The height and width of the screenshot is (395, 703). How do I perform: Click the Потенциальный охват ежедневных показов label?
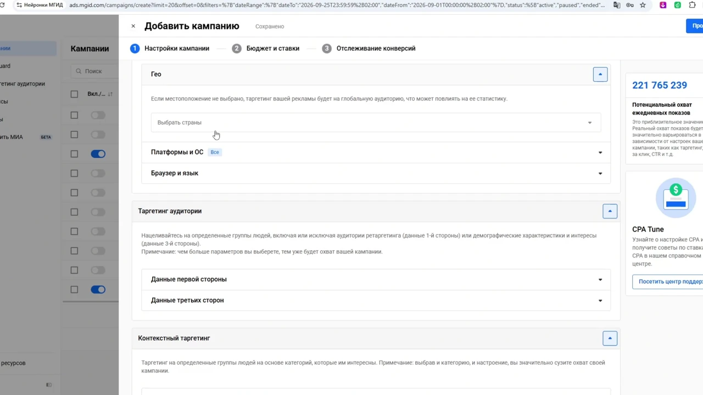tap(661, 109)
